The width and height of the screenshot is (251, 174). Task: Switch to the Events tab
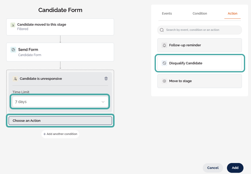coord(167,14)
